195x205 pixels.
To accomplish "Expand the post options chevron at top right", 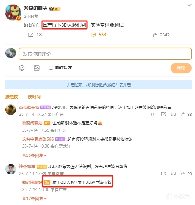I will (189, 5).
